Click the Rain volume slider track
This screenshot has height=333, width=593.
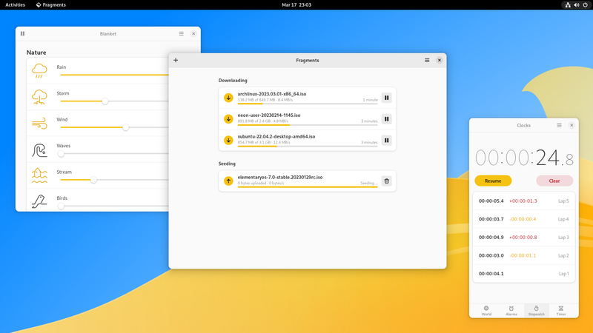coord(114,75)
